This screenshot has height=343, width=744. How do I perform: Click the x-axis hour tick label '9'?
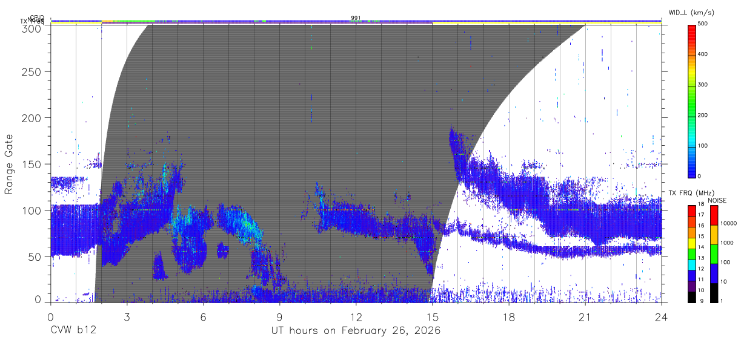click(x=279, y=316)
